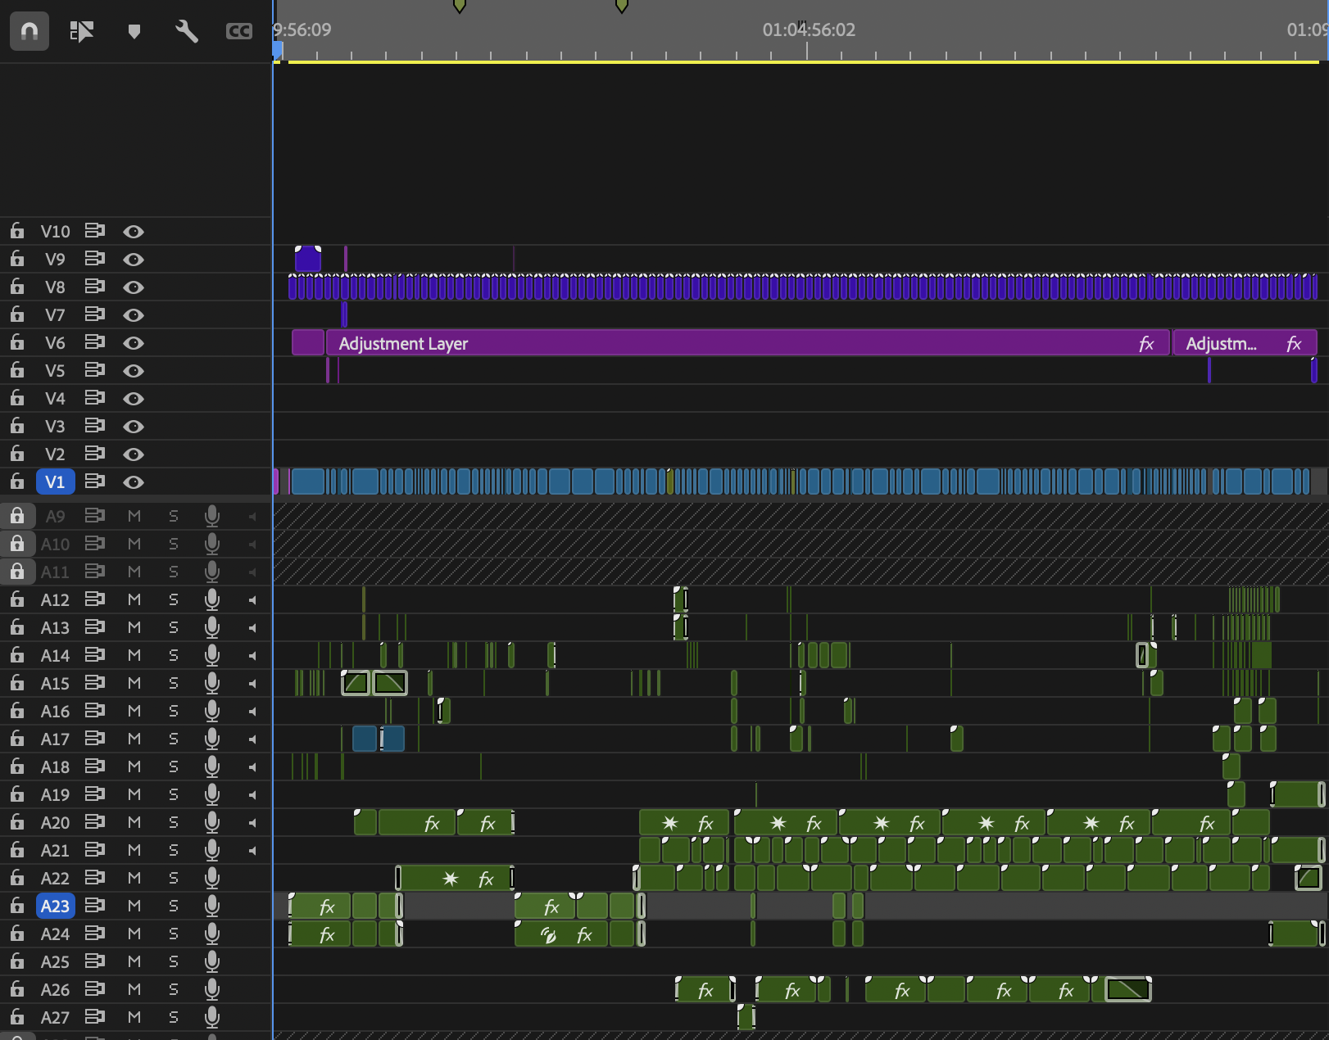Toggle track output eye for V1
The width and height of the screenshot is (1329, 1040).
(x=134, y=482)
